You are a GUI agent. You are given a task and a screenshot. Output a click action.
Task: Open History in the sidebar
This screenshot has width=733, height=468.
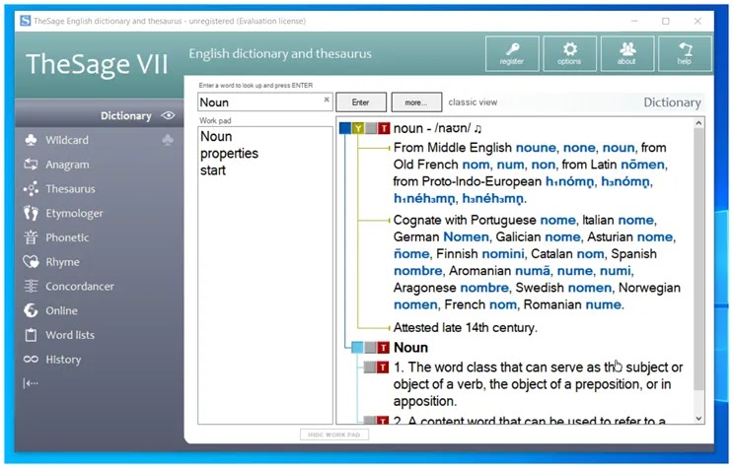point(63,360)
